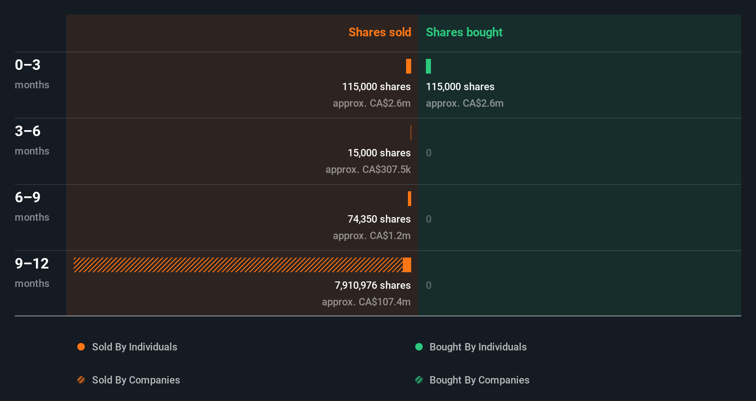Click the hatched 9–12 months companies bar

click(x=238, y=265)
